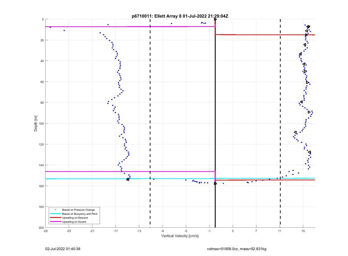Click the 'Vertical Velocity [cm/s]' axis label
This screenshot has height=256, width=348.
coord(180,236)
